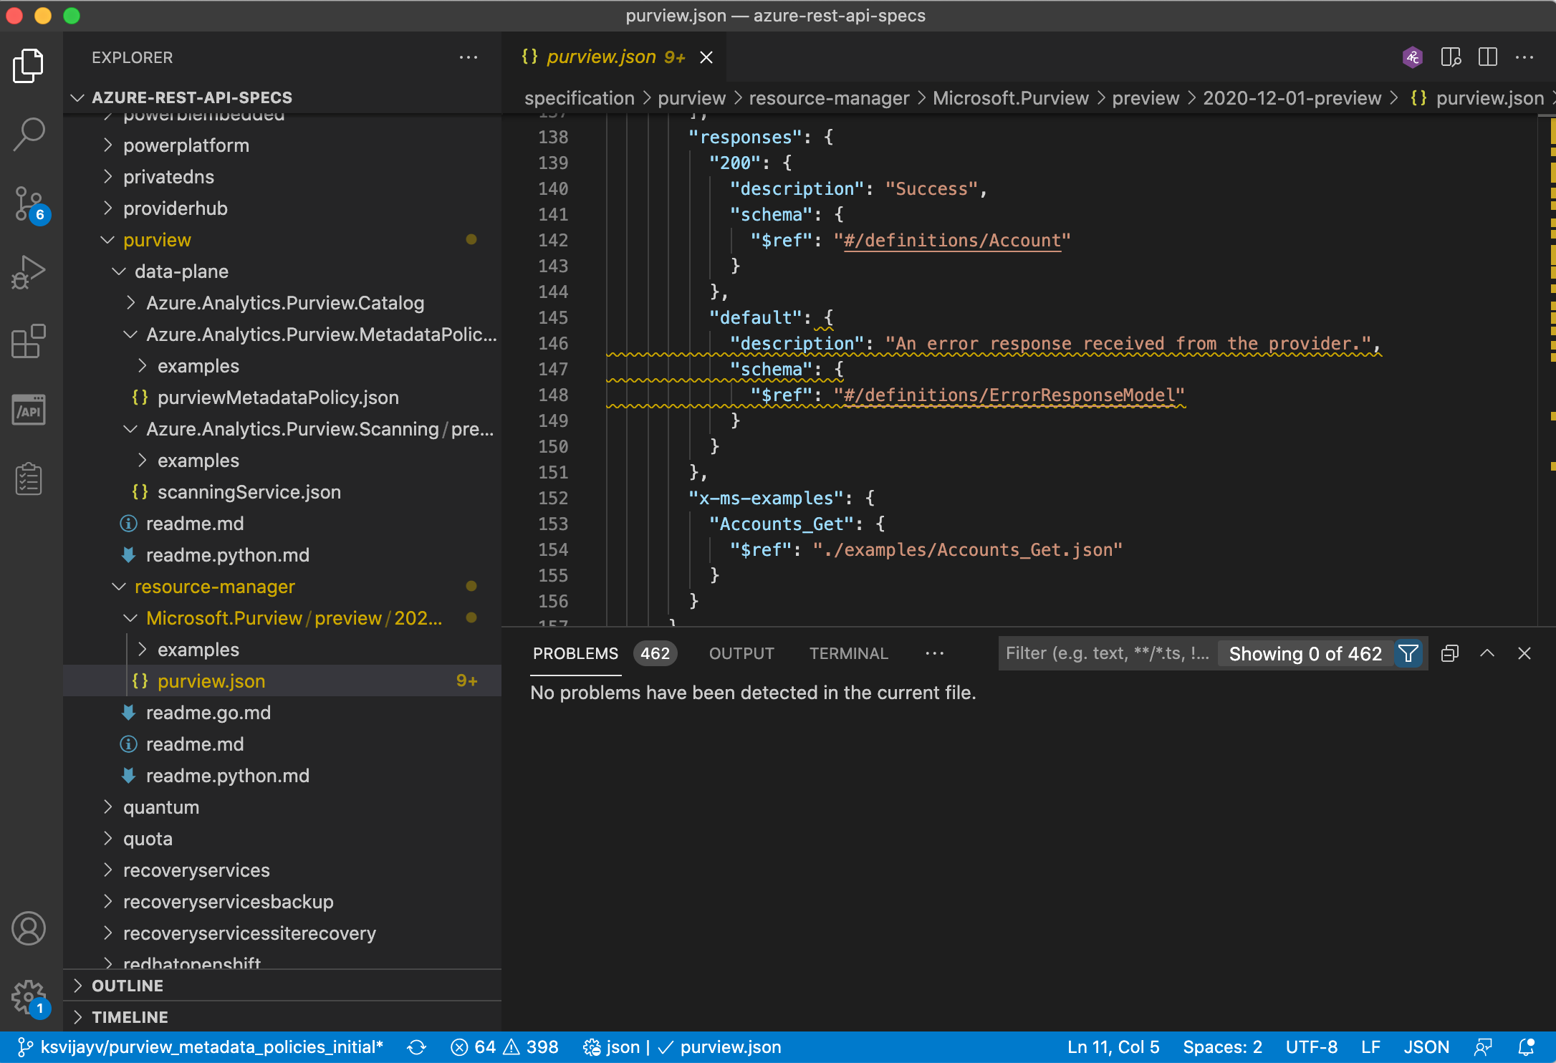Close the bottom panel
Image resolution: width=1556 pixels, height=1063 pixels.
coord(1524,653)
